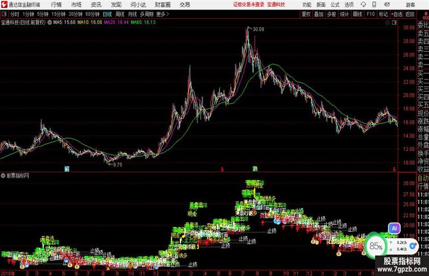Switch to the 5分钟 period tab

43,14
